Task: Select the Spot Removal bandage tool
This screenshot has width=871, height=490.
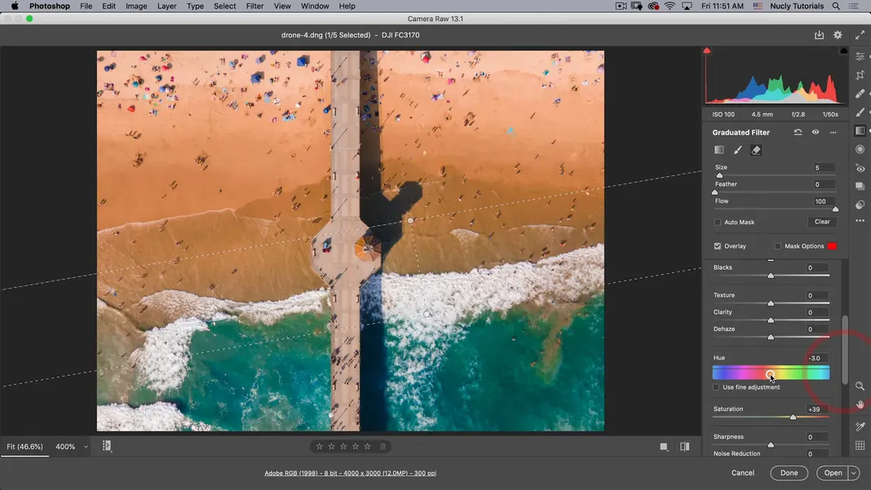Action: (860, 93)
